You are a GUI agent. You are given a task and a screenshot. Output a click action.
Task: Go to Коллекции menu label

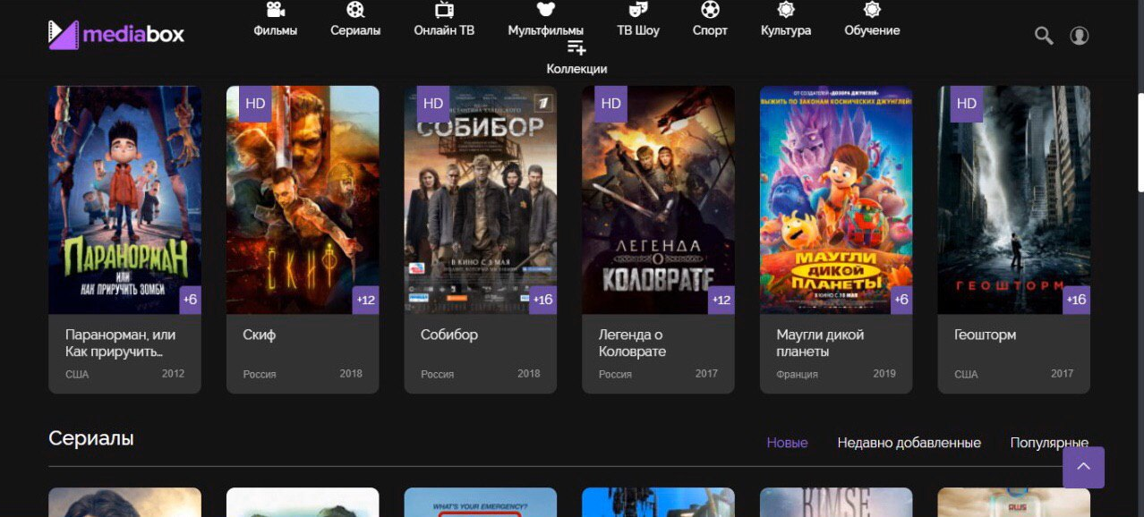pyautogui.click(x=576, y=69)
